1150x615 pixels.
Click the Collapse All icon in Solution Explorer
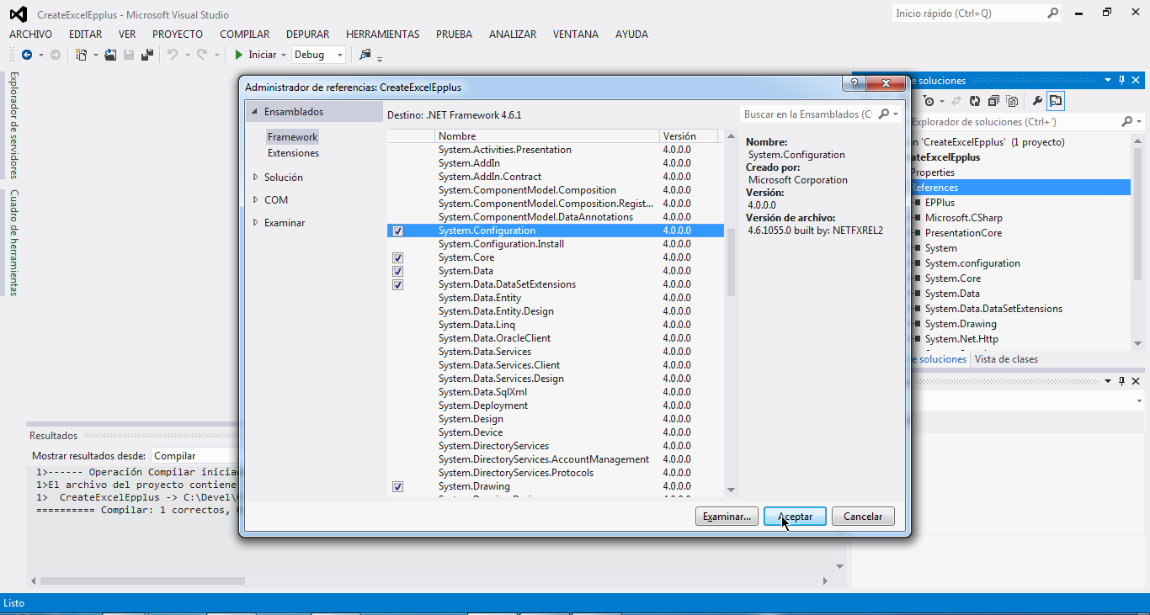tap(993, 101)
